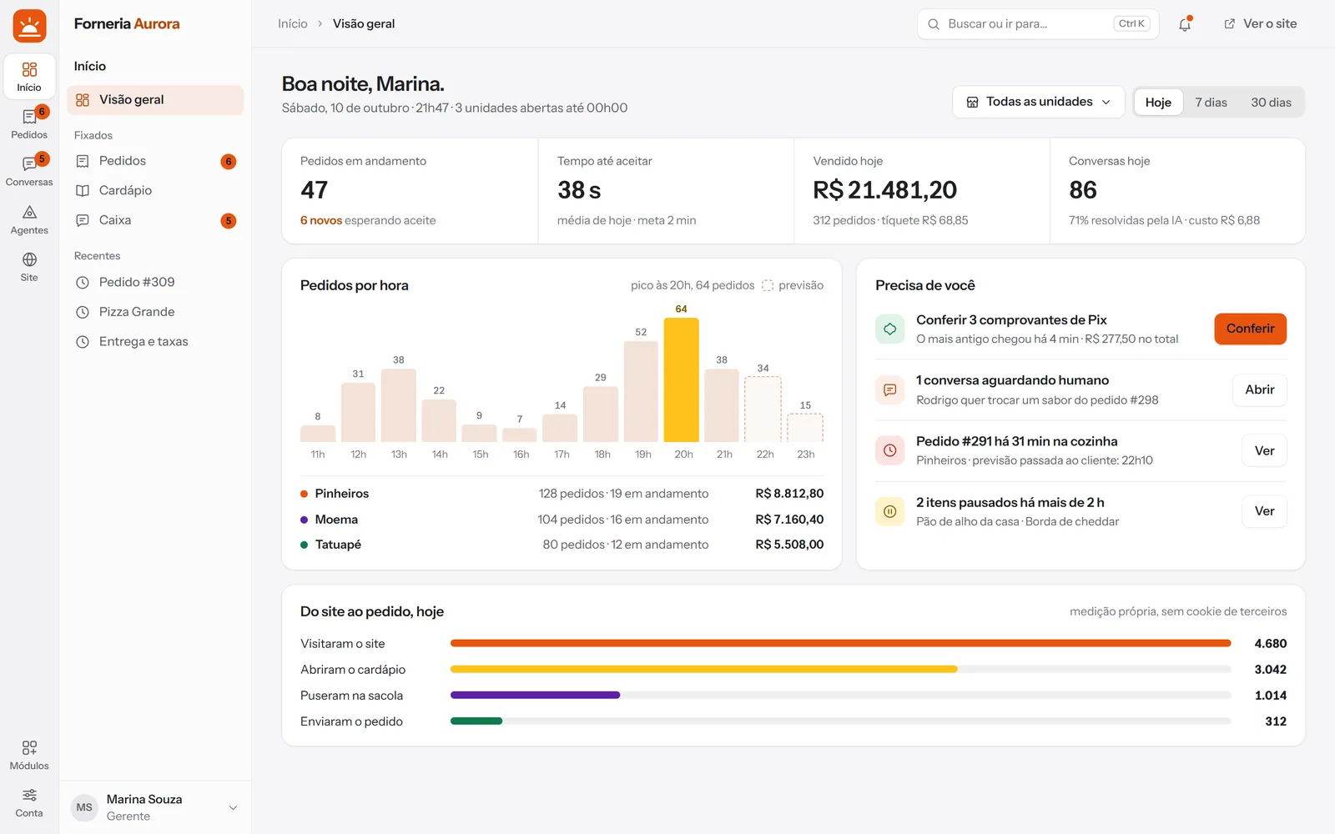The image size is (1335, 834).
Task: Open Pedidos in the Fixados list
Action: [155, 161]
